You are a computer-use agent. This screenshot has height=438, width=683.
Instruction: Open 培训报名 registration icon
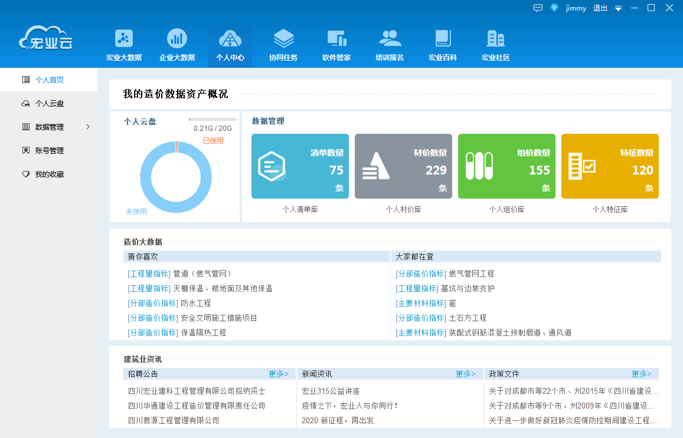[x=390, y=44]
